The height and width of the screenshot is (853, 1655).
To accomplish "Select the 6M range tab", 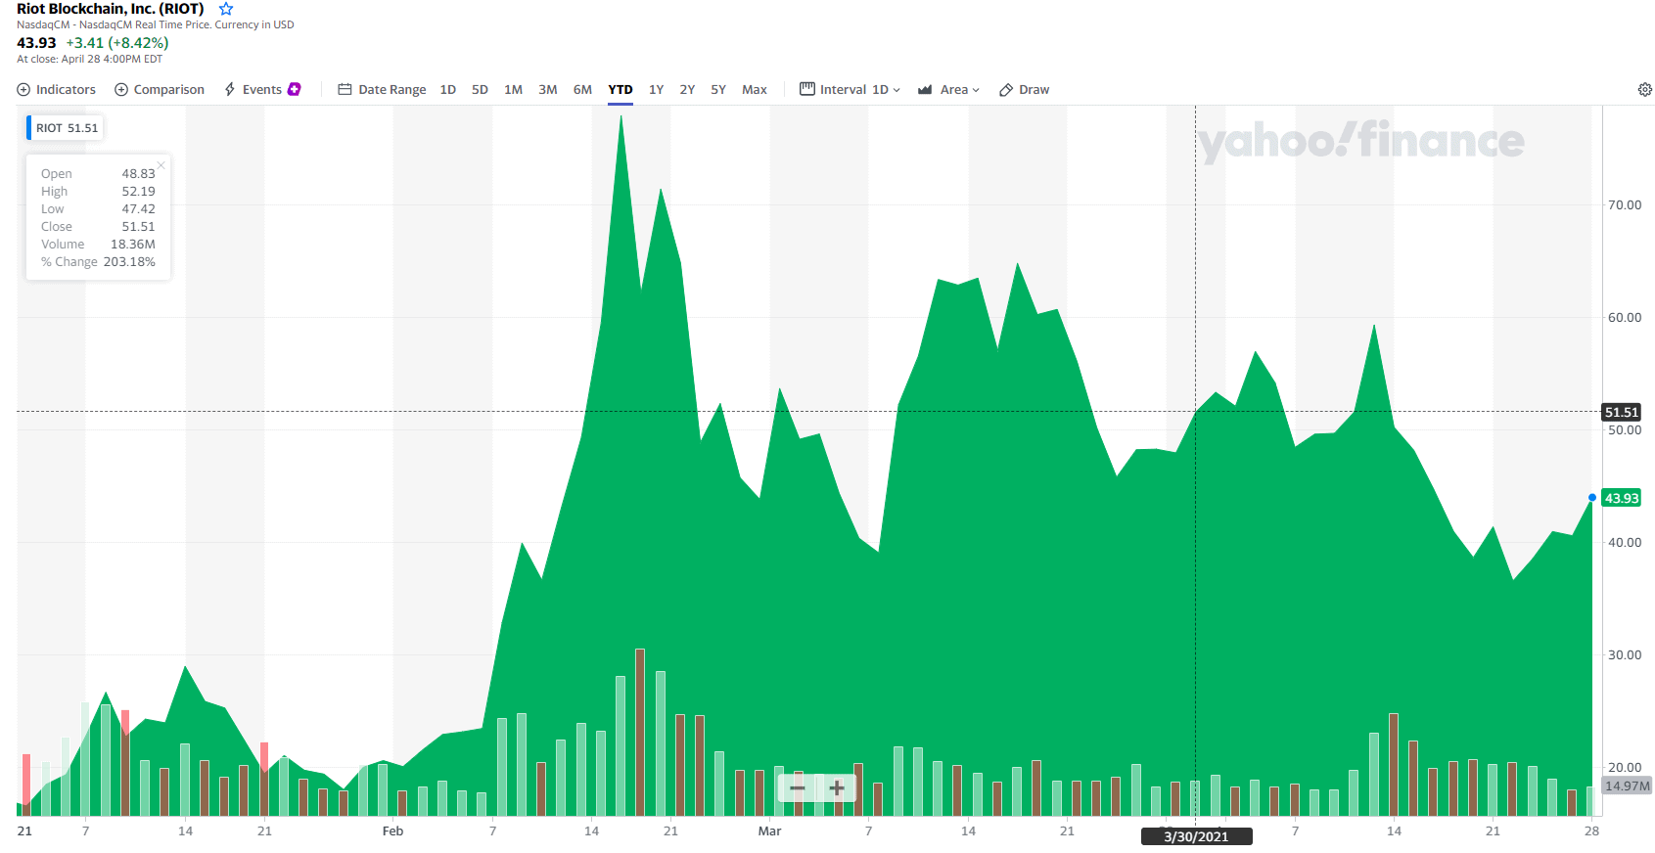I will (x=582, y=89).
